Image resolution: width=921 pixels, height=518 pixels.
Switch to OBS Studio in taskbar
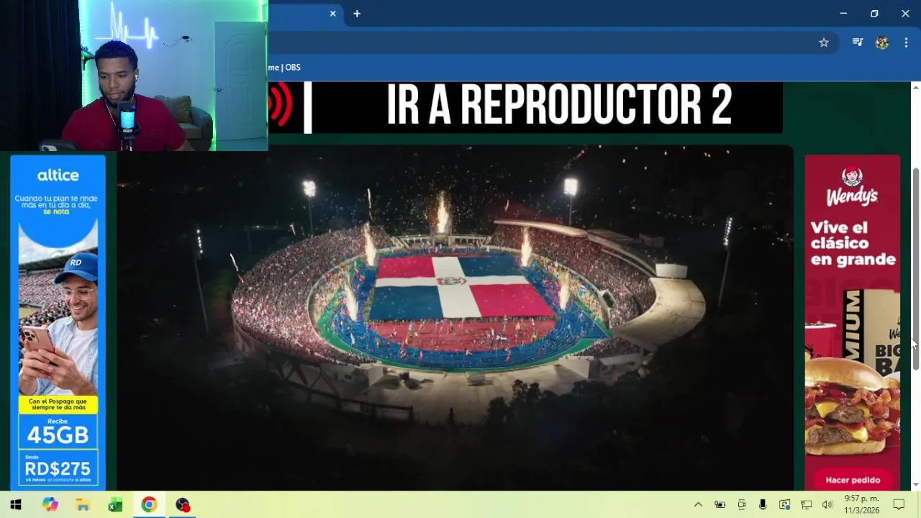point(183,504)
